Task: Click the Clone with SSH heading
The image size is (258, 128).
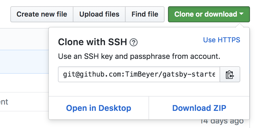Action: (93, 42)
